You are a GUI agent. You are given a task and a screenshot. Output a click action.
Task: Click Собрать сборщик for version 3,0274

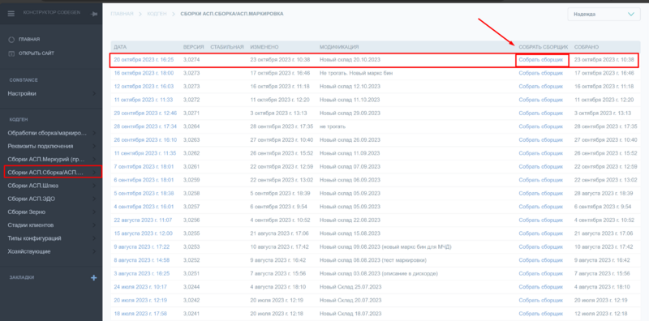coord(541,60)
